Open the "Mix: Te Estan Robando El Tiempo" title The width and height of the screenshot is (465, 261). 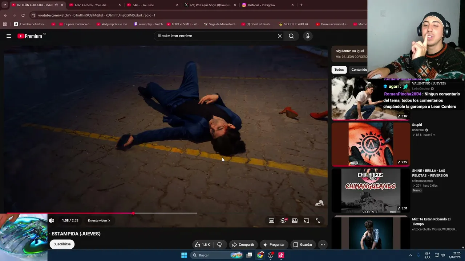pyautogui.click(x=431, y=221)
